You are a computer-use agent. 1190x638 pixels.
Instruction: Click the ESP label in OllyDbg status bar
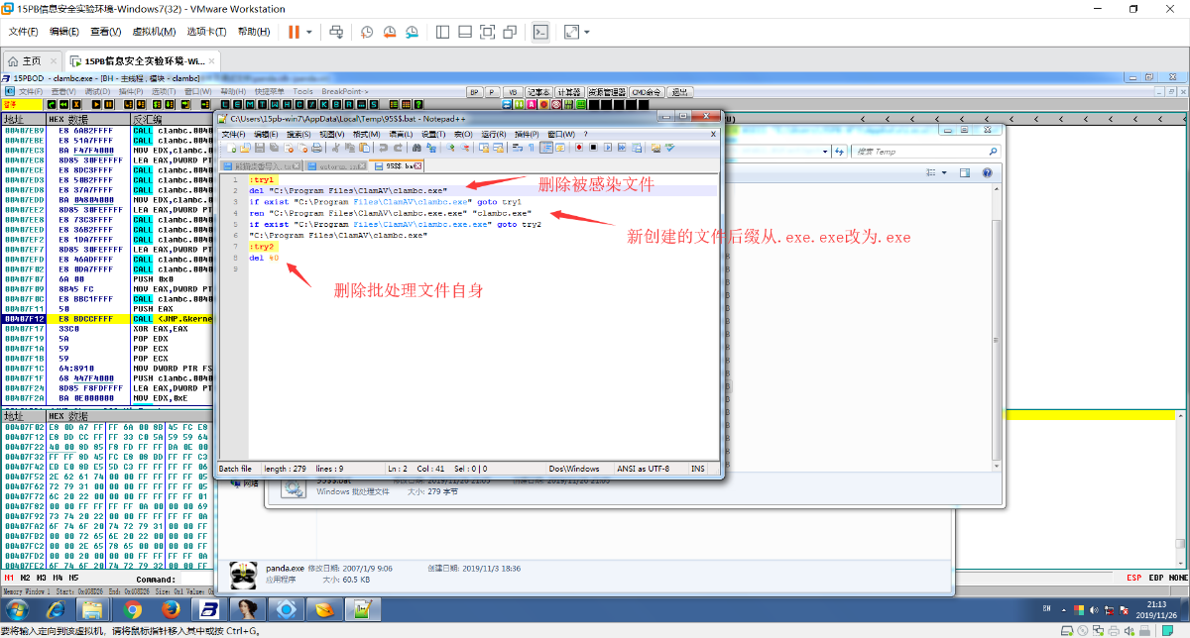click(1134, 578)
